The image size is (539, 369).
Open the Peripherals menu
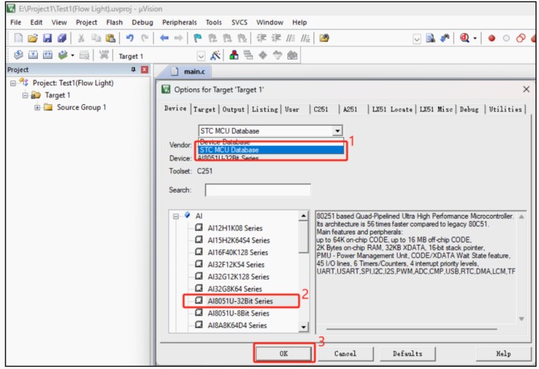pyautogui.click(x=179, y=22)
